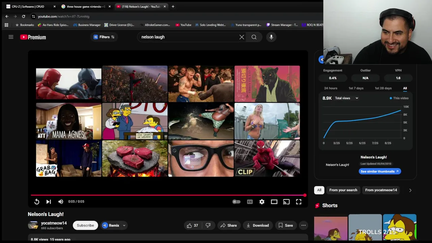Save the video to a playlist
This screenshot has height=243, width=432.
[286, 225]
